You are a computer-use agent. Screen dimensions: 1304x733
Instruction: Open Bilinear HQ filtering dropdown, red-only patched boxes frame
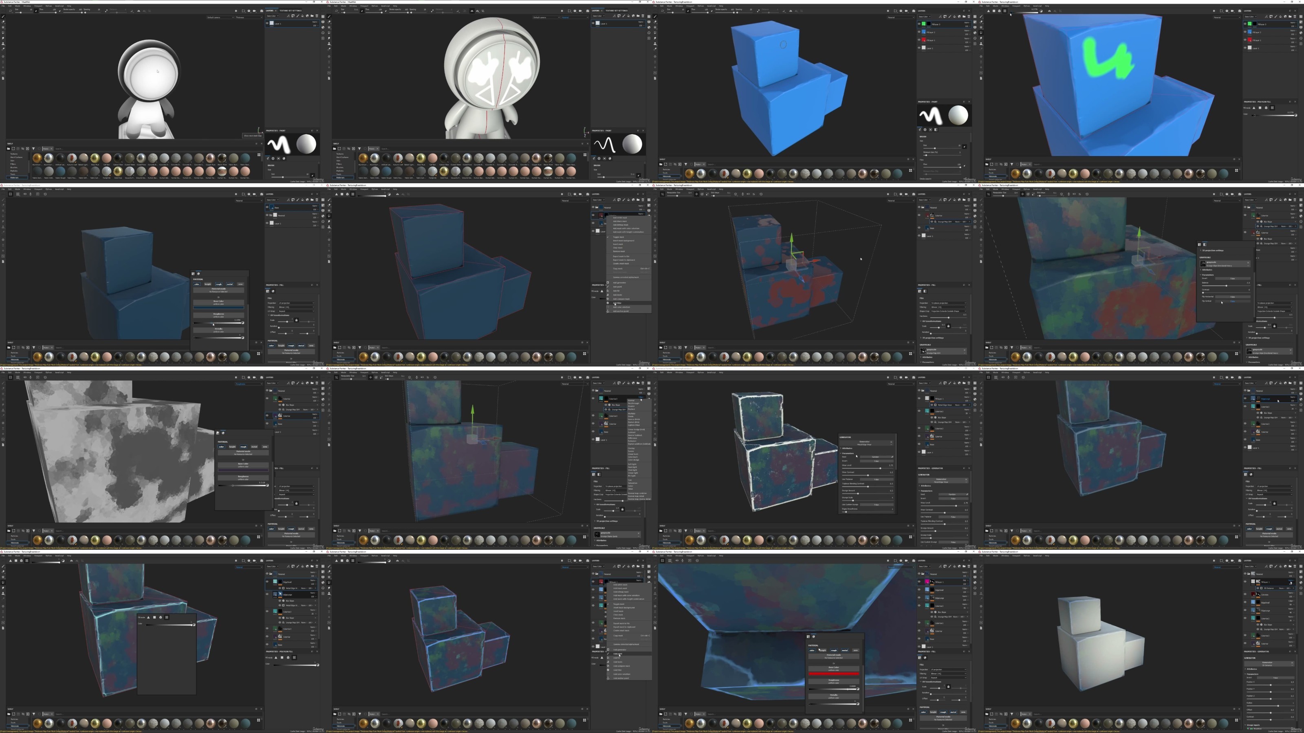[x=949, y=307]
